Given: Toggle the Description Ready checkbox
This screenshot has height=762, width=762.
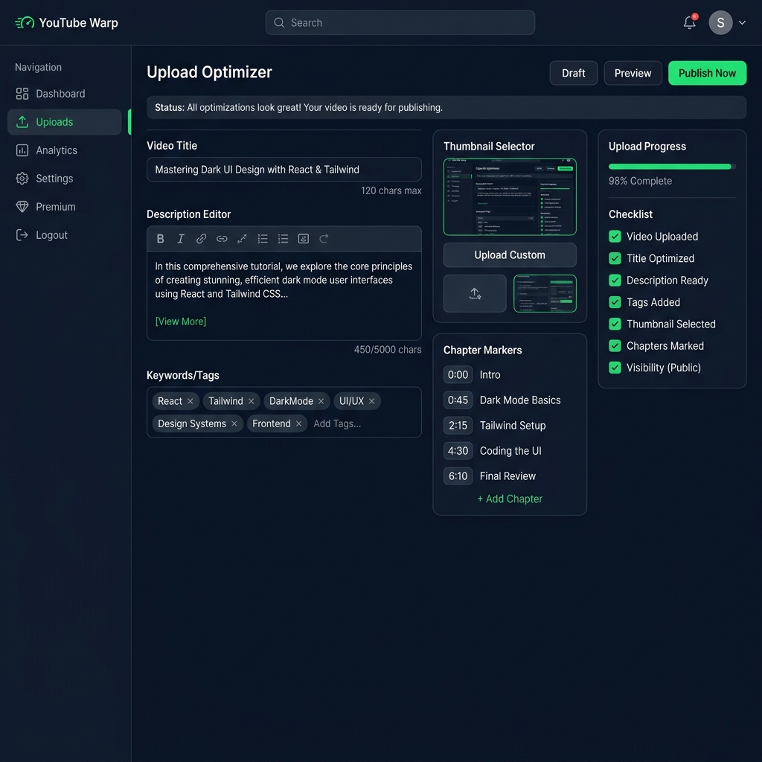Looking at the screenshot, I should 615,281.
